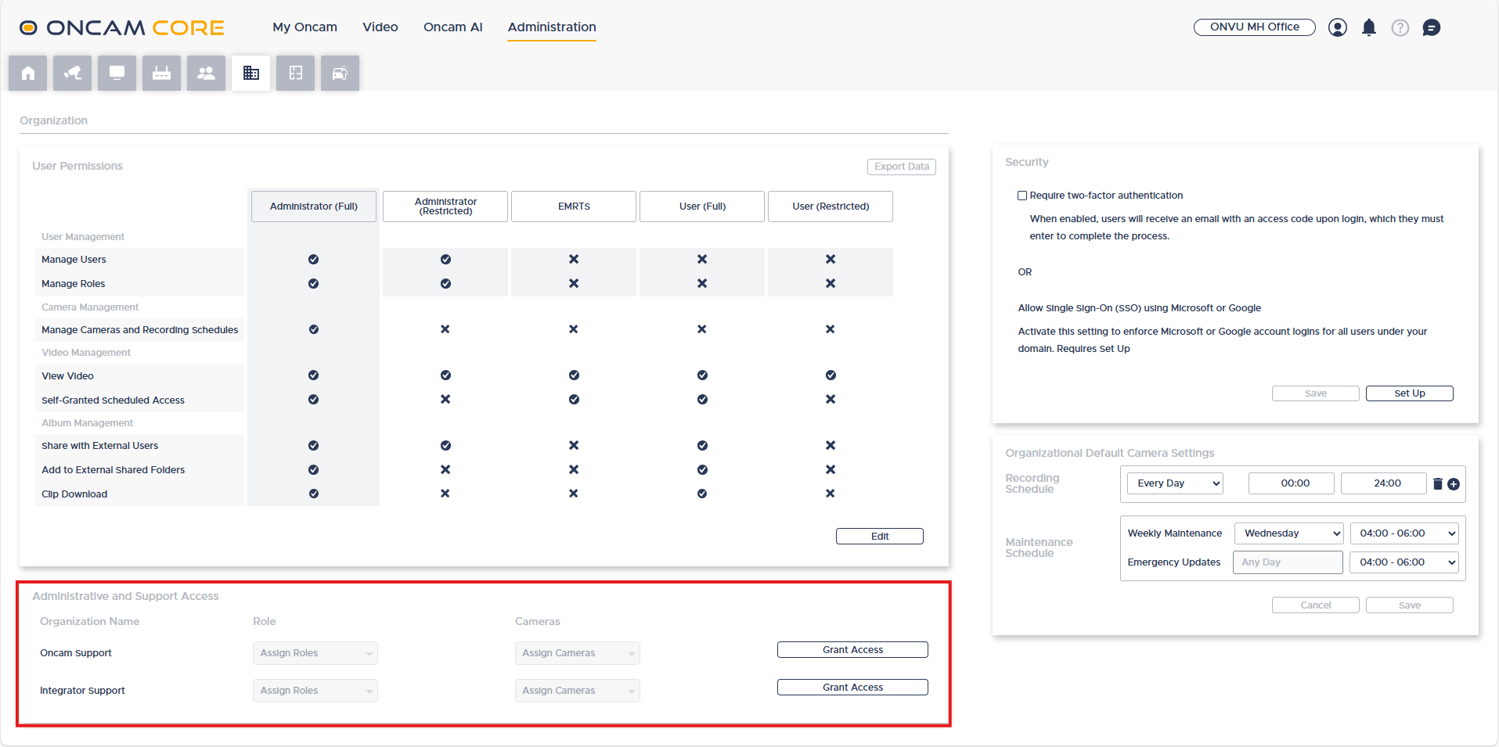Click Set Up in Security panel
This screenshot has width=1499, height=747.
tap(1410, 393)
